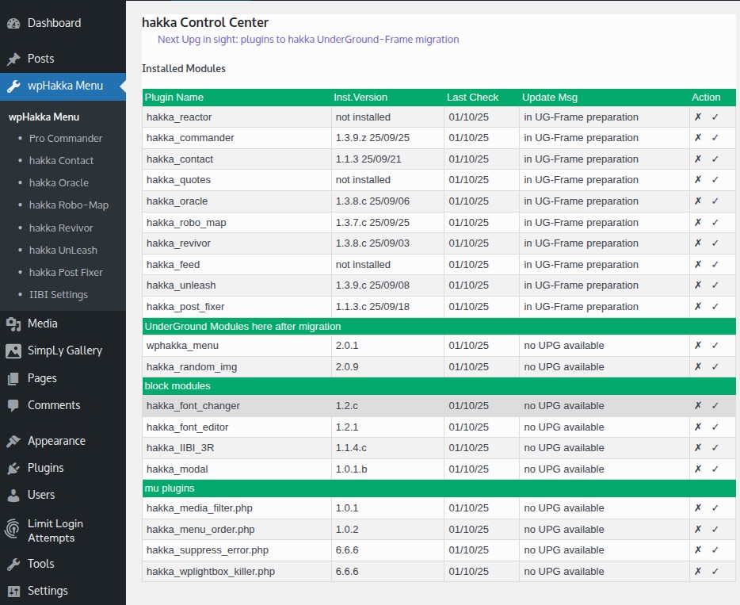Click the checkmark for hakka_font_changer
Screen dimensions: 740x605
tap(715, 406)
